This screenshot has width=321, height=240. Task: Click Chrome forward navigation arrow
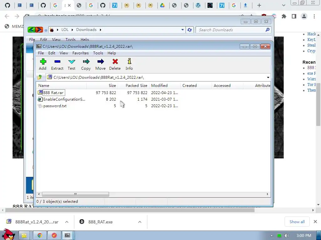(17, 16)
